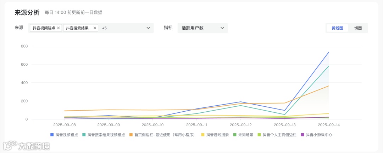Viewport: 383px width, 153px height.
Task: Open the 活跃用户数 metric dropdown
Action: (202, 28)
